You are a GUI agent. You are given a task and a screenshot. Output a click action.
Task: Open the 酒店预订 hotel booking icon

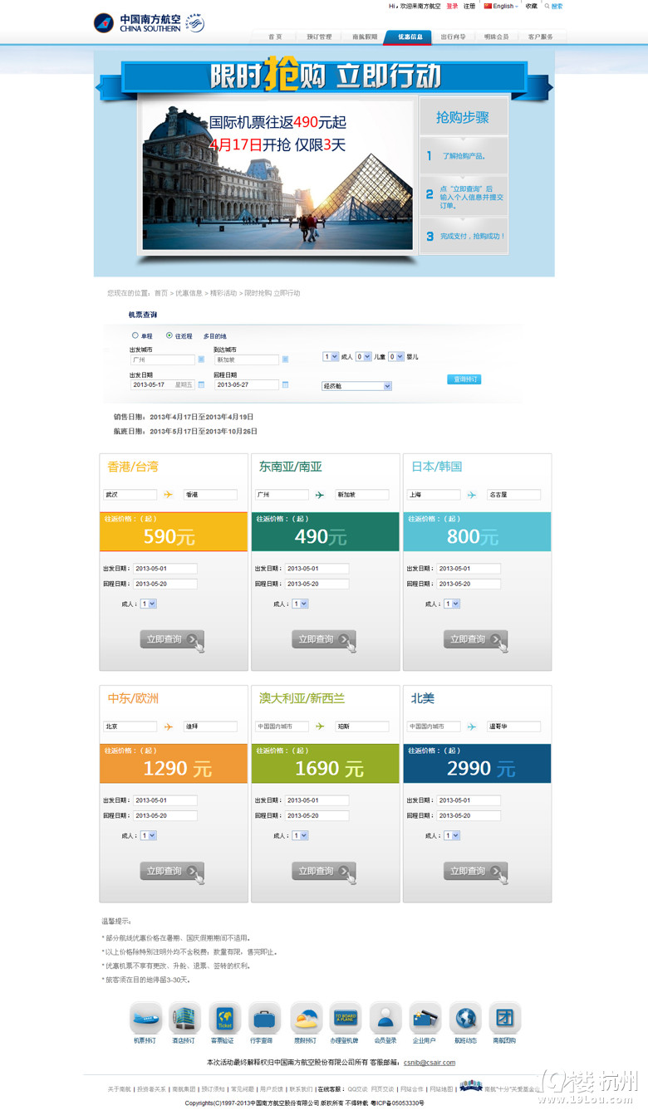[x=184, y=1018]
